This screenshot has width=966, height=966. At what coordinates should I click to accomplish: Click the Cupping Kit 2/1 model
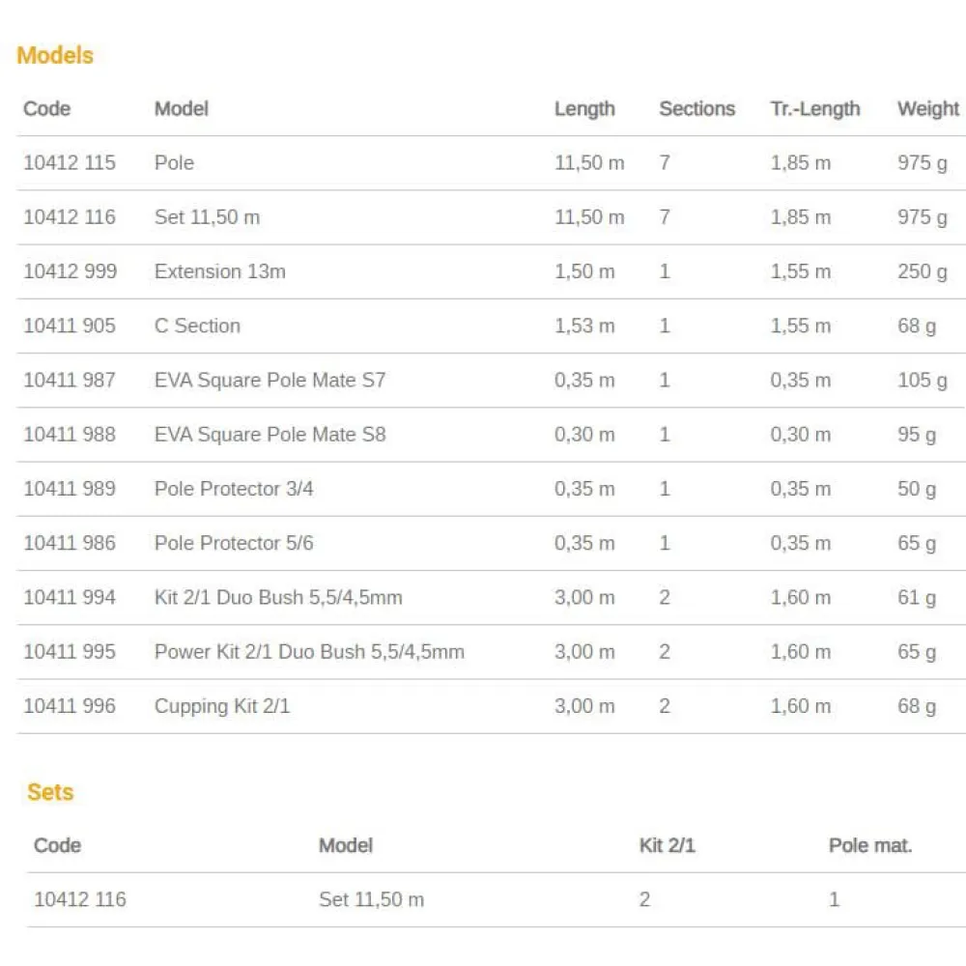222,706
